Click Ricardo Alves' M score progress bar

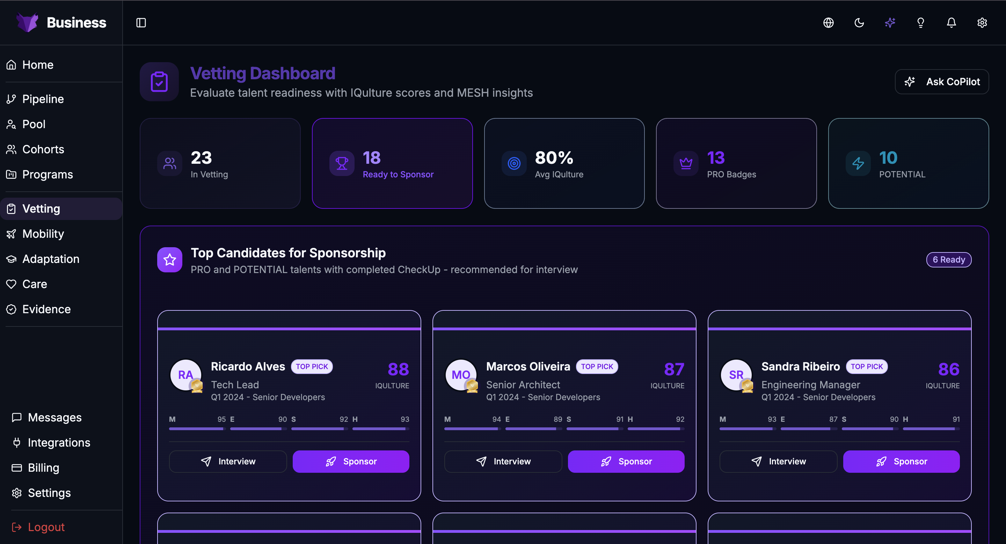[x=197, y=428]
